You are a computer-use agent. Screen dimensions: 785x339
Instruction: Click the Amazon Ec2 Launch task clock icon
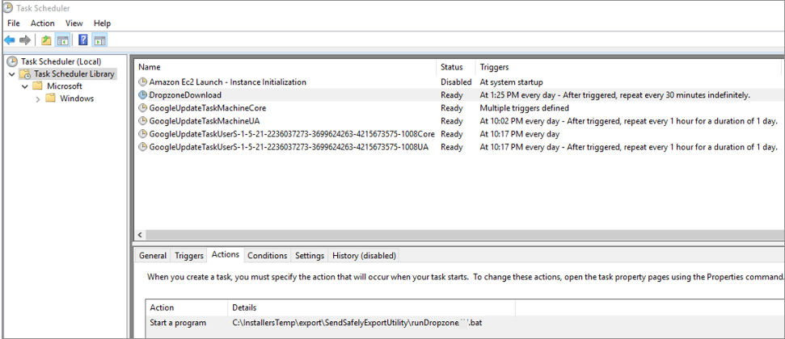[x=142, y=82]
